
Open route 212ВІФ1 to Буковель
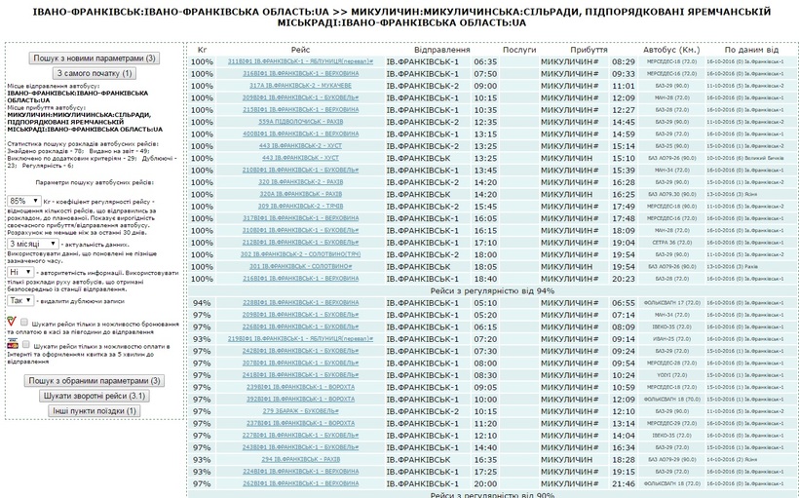click(x=300, y=243)
